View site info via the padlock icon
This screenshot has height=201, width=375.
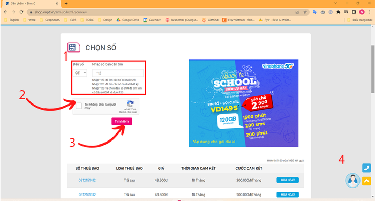coord(31,12)
